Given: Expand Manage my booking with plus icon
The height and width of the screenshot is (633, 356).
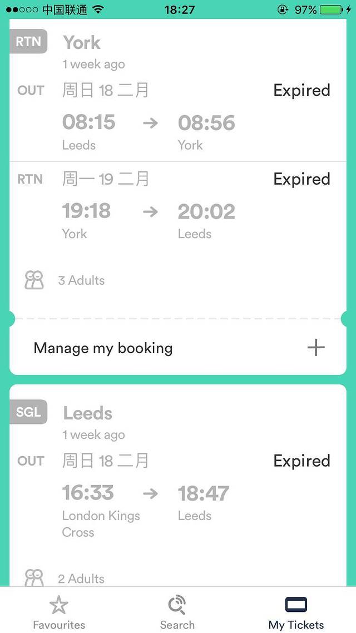Looking at the screenshot, I should click(316, 348).
